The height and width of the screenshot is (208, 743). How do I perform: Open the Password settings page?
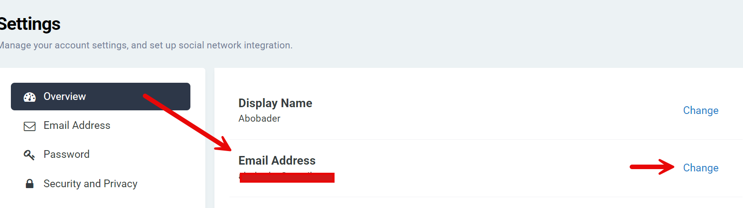click(x=66, y=154)
